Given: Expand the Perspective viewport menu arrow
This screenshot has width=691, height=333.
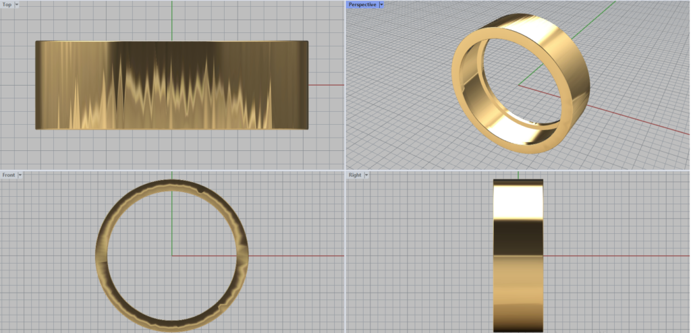Looking at the screenshot, I should click(x=381, y=5).
